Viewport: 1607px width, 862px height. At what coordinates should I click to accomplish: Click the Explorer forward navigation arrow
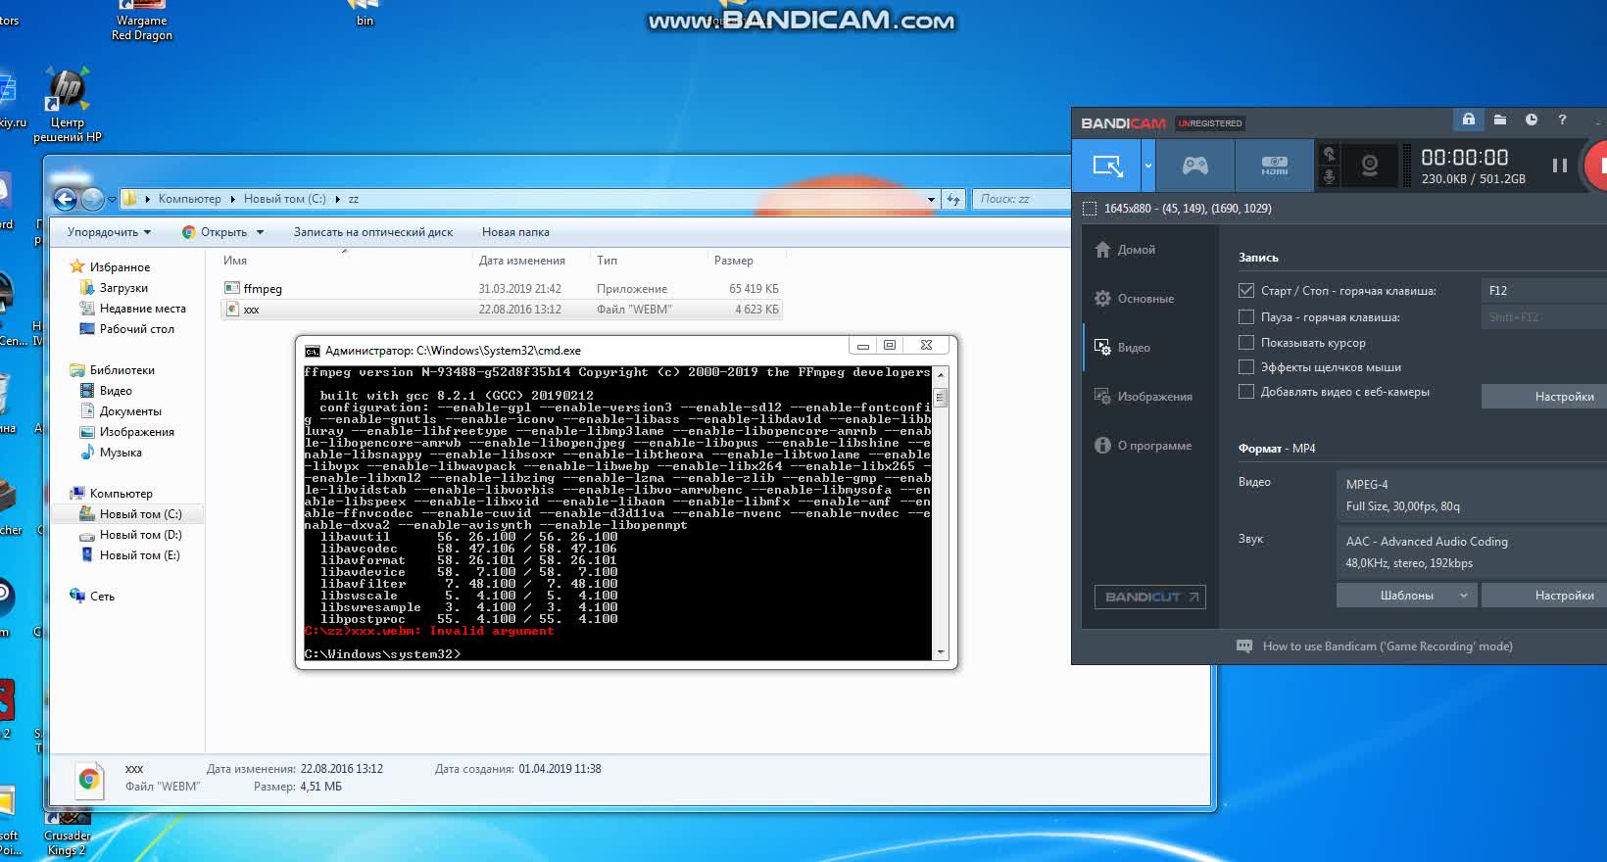point(92,199)
